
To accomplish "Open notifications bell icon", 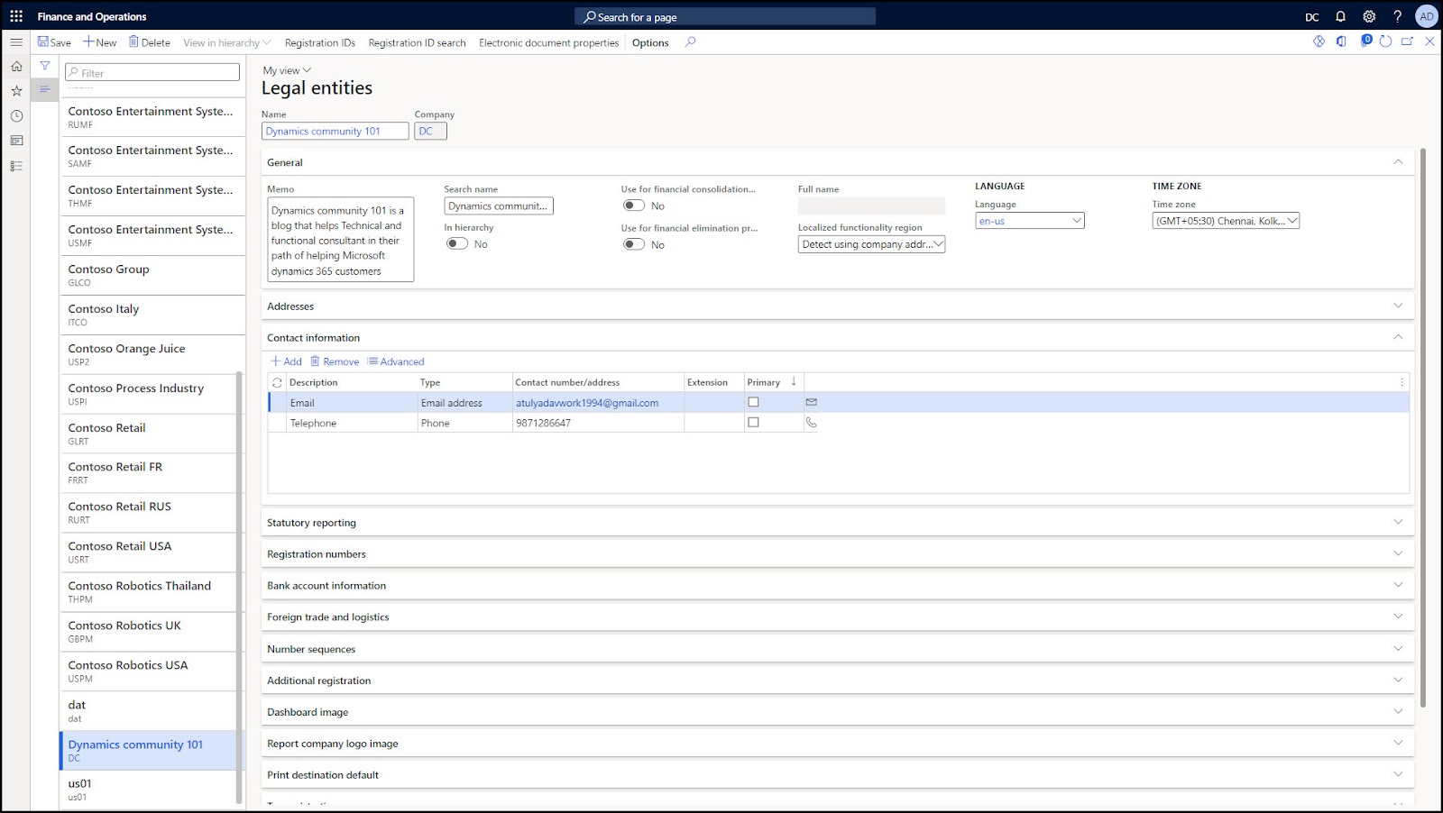I will (x=1340, y=16).
